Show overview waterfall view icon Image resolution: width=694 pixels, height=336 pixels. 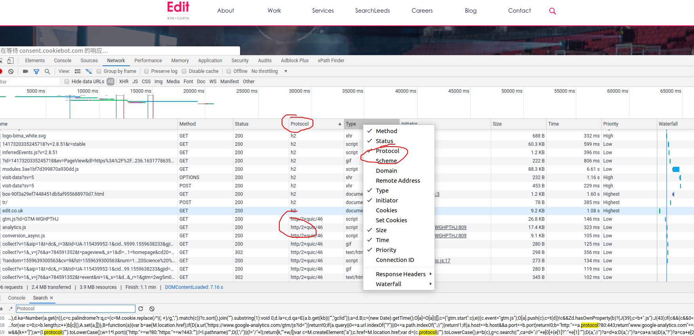click(89, 71)
